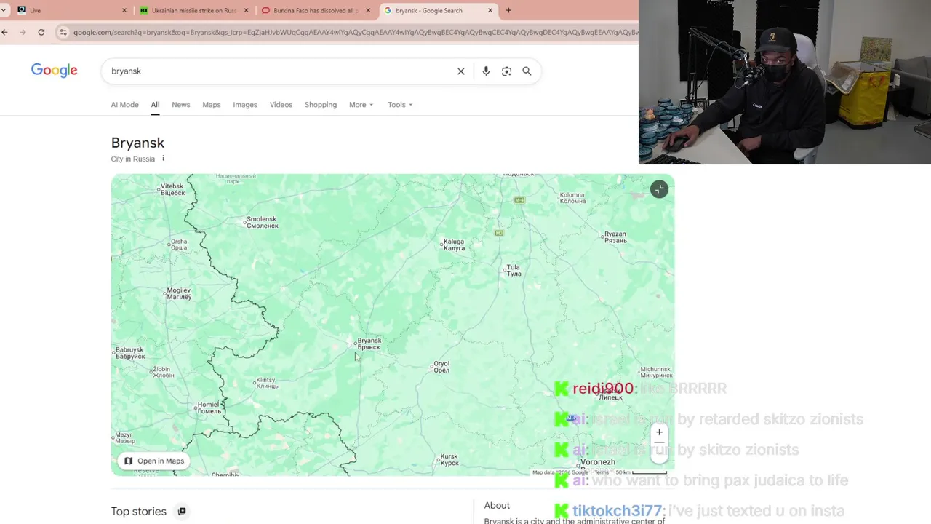This screenshot has width=931, height=524.
Task: Click the Top stories icon
Action: pos(182,511)
